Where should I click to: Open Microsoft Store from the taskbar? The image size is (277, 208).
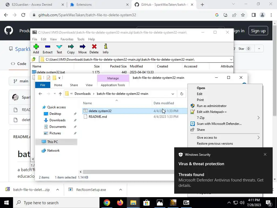pos(146,203)
